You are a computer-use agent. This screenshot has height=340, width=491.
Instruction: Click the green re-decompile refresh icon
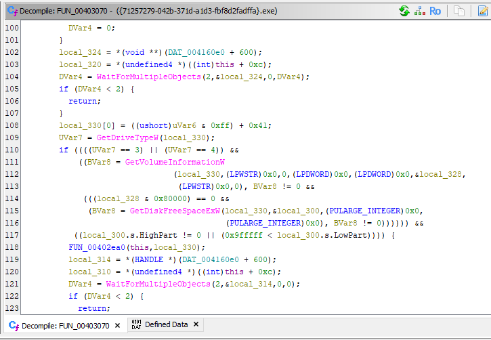[x=404, y=11]
